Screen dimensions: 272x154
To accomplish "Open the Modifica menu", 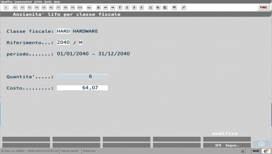I will [x=7, y=2].
